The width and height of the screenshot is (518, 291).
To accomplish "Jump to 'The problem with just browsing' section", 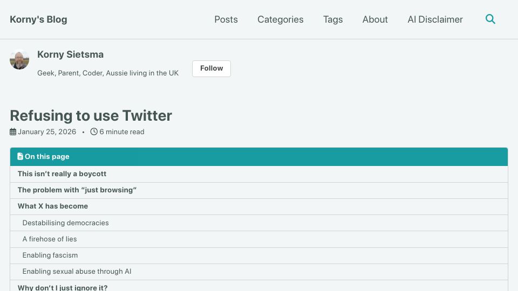I will [x=259, y=190].
